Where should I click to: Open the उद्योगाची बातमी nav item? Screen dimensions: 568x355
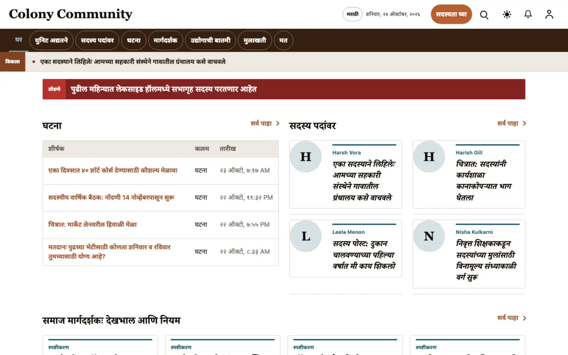tap(211, 41)
